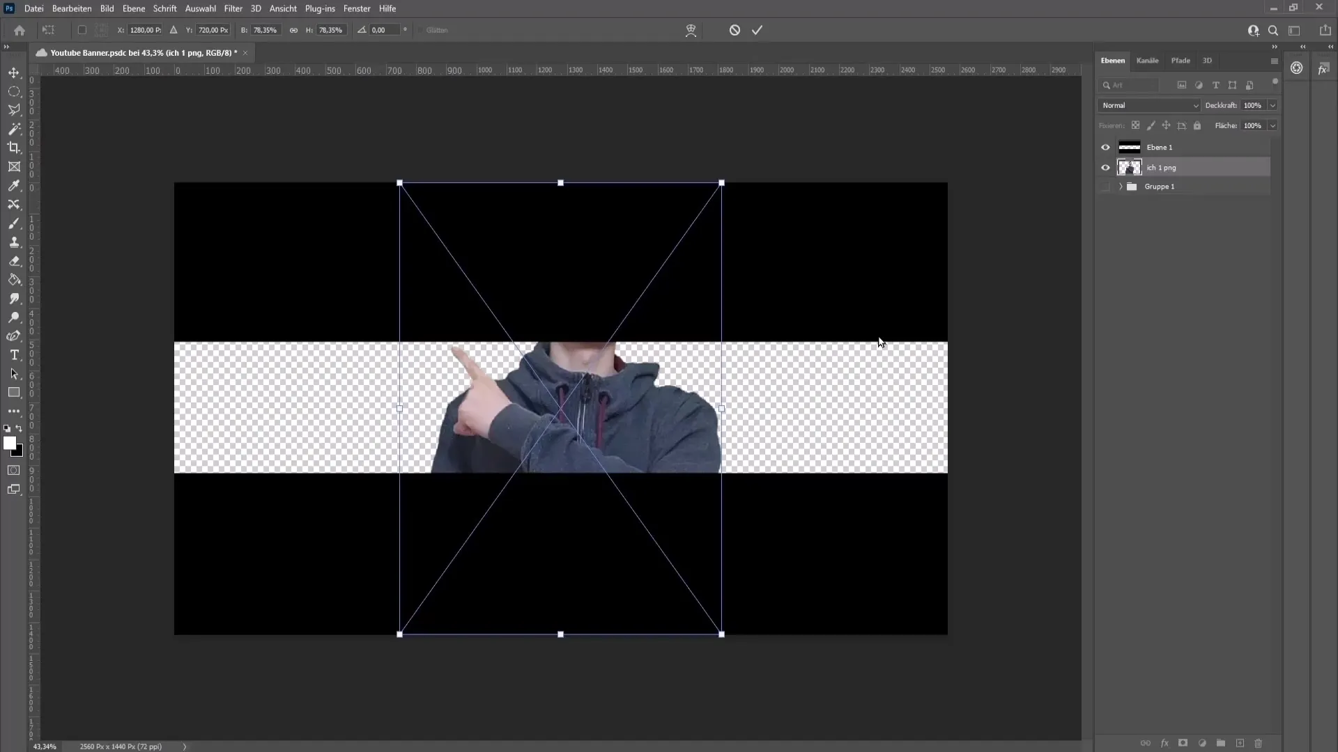Select the Crop tool
The width and height of the screenshot is (1338, 752).
14,148
